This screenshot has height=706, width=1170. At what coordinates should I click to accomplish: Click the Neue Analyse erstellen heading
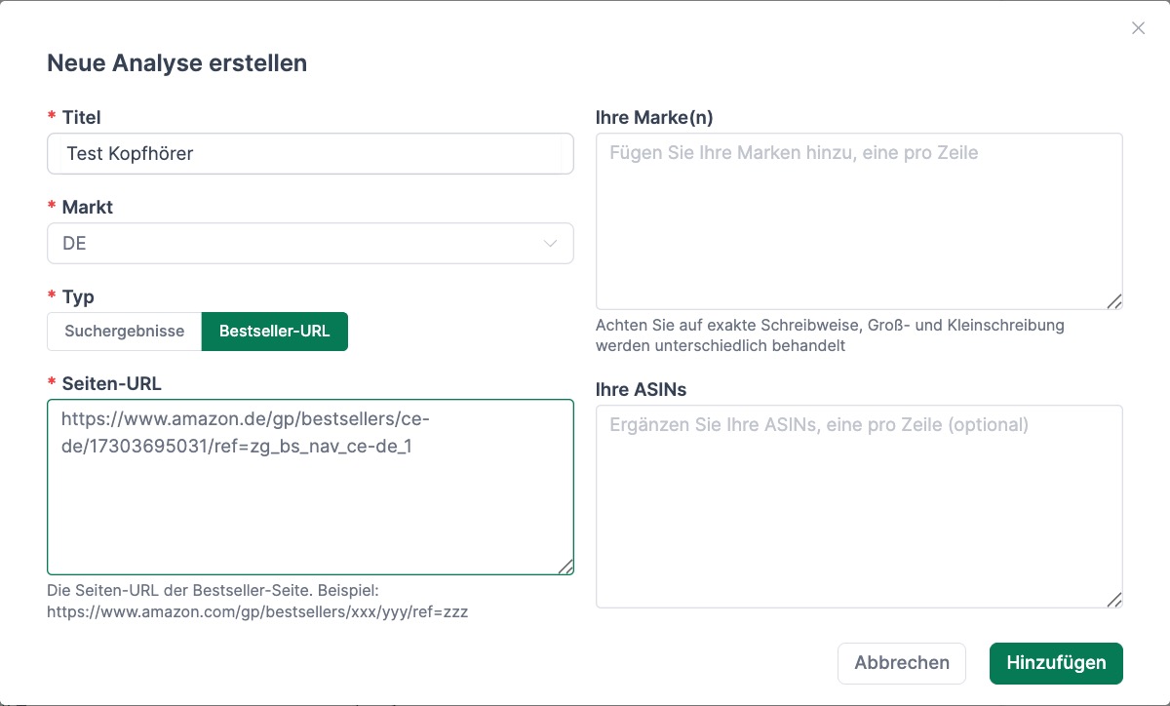click(176, 63)
